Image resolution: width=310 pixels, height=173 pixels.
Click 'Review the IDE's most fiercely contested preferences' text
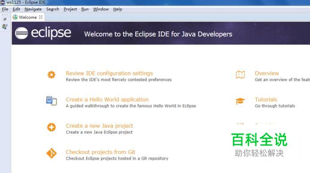click(x=119, y=80)
